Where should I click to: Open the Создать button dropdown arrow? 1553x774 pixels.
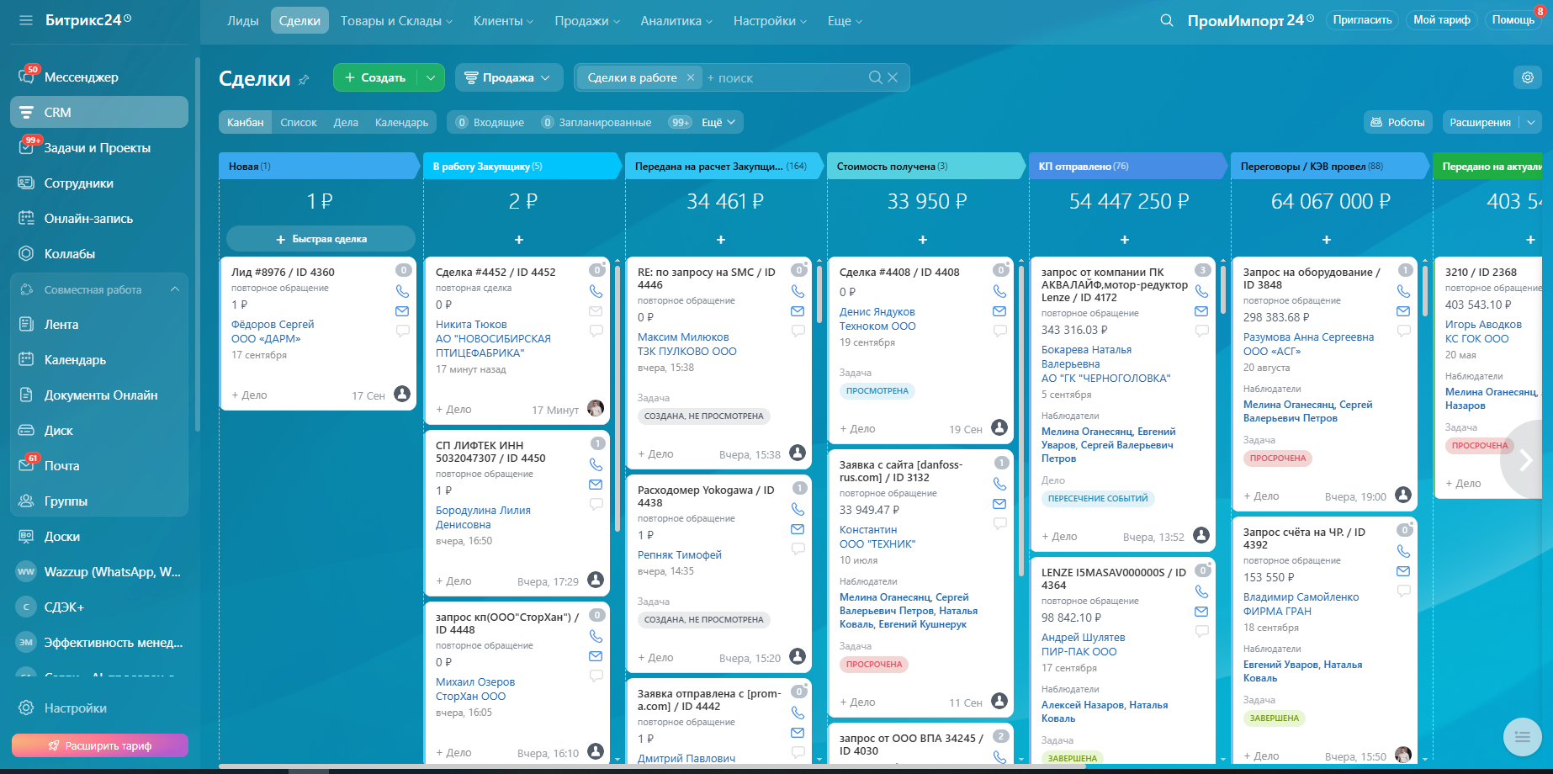(431, 77)
